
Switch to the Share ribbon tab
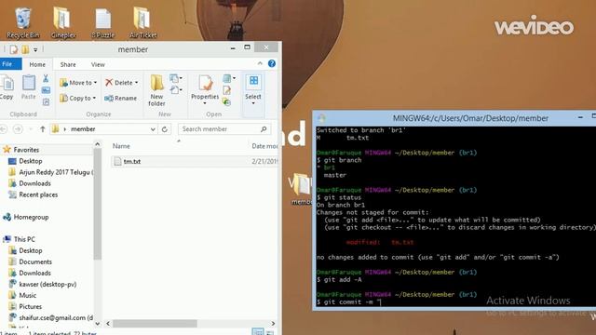(x=68, y=64)
